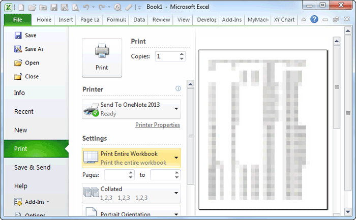Click the New blank workbook quick access icon

coord(21,7)
